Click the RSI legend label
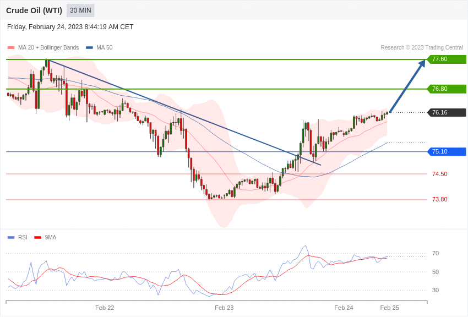468x317 pixels. (23, 237)
